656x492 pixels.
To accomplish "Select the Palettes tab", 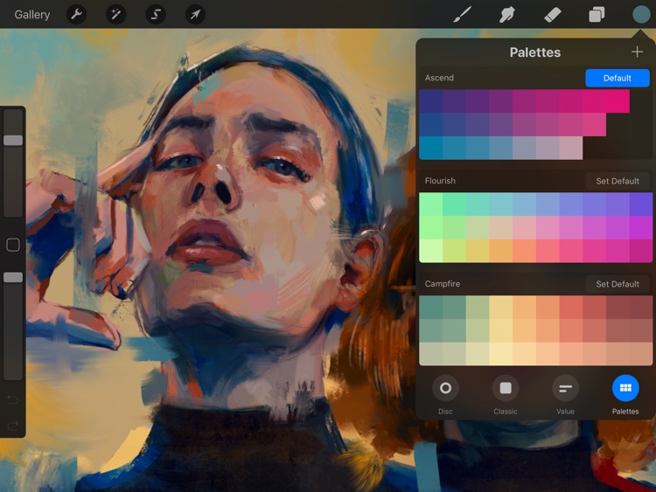I will (x=625, y=388).
